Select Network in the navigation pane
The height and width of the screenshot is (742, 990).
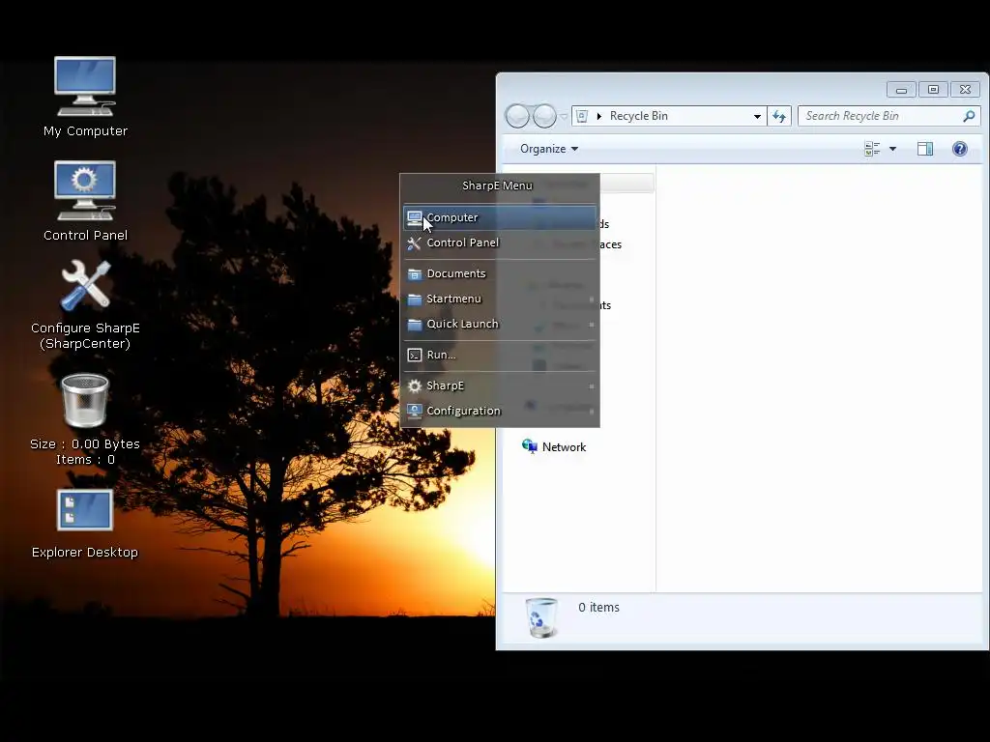pyautogui.click(x=554, y=446)
